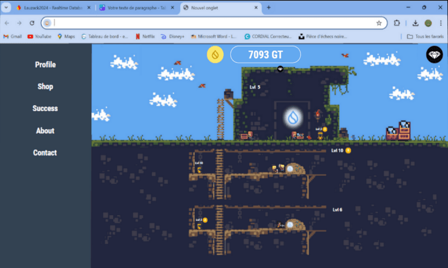
Task: Go to the Success section
Action: tap(45, 109)
